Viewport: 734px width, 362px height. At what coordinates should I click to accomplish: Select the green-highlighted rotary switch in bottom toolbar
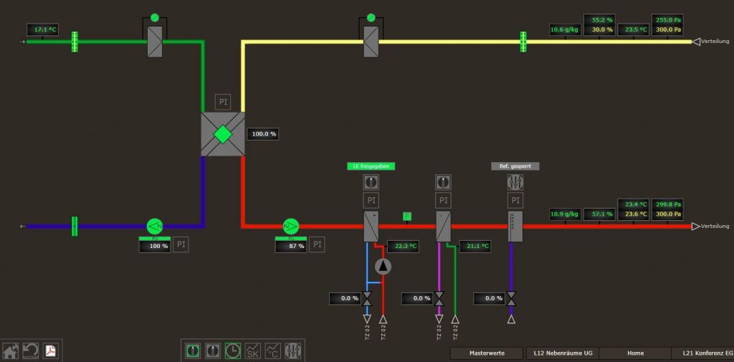point(192,351)
